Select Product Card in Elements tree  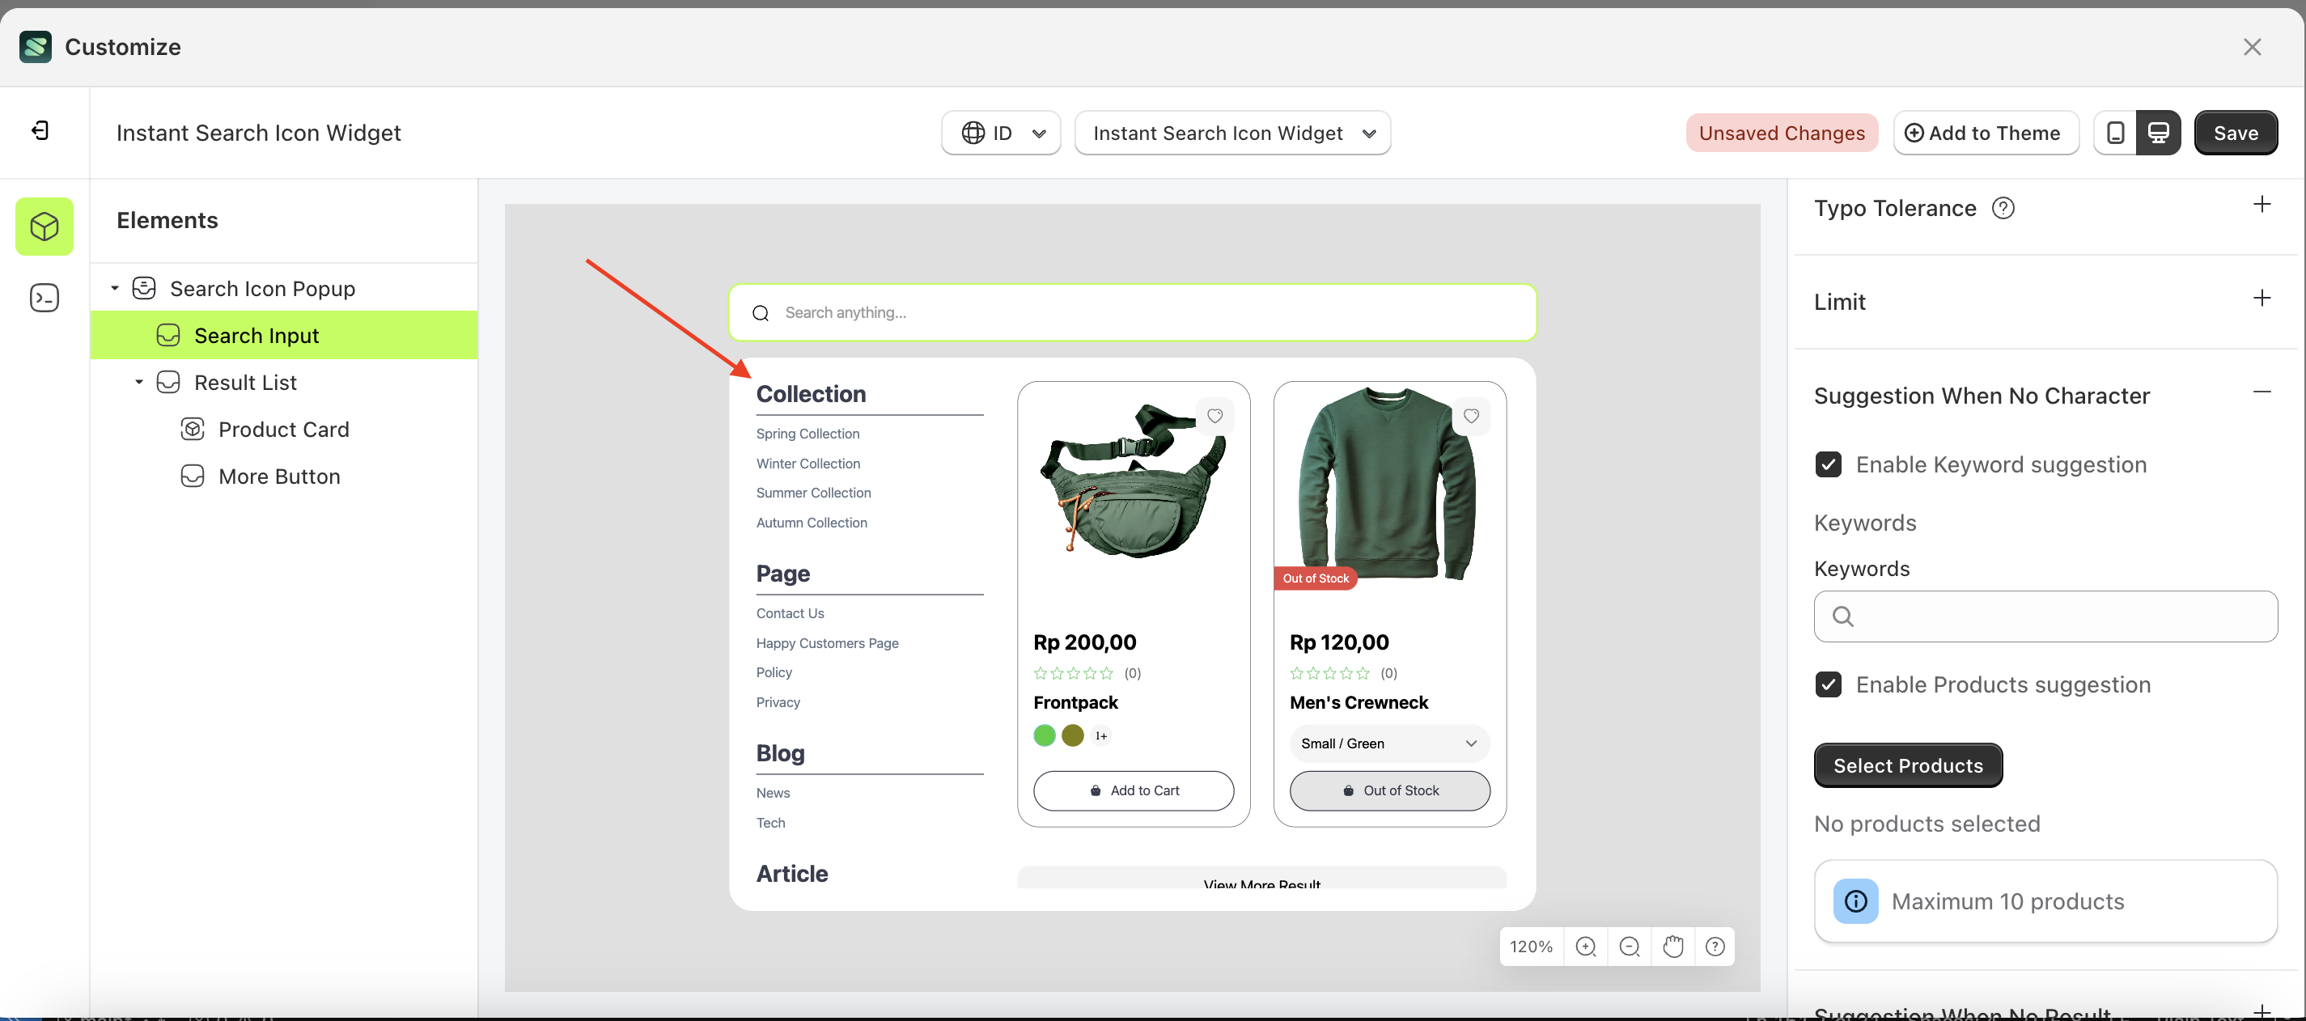(283, 430)
